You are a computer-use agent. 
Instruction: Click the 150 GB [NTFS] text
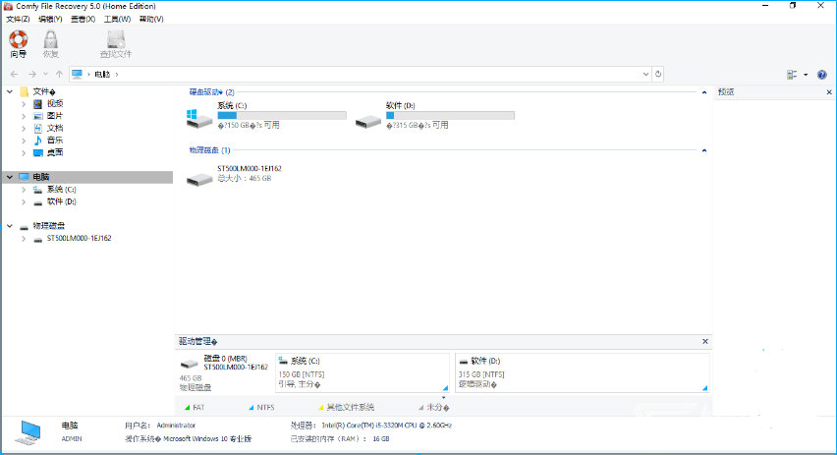coord(302,374)
